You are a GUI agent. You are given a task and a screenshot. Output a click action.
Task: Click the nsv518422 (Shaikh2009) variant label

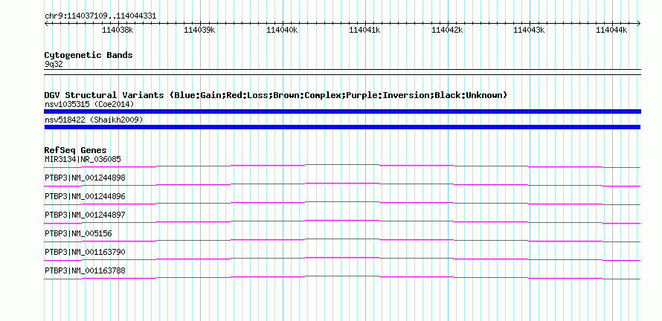coord(94,120)
